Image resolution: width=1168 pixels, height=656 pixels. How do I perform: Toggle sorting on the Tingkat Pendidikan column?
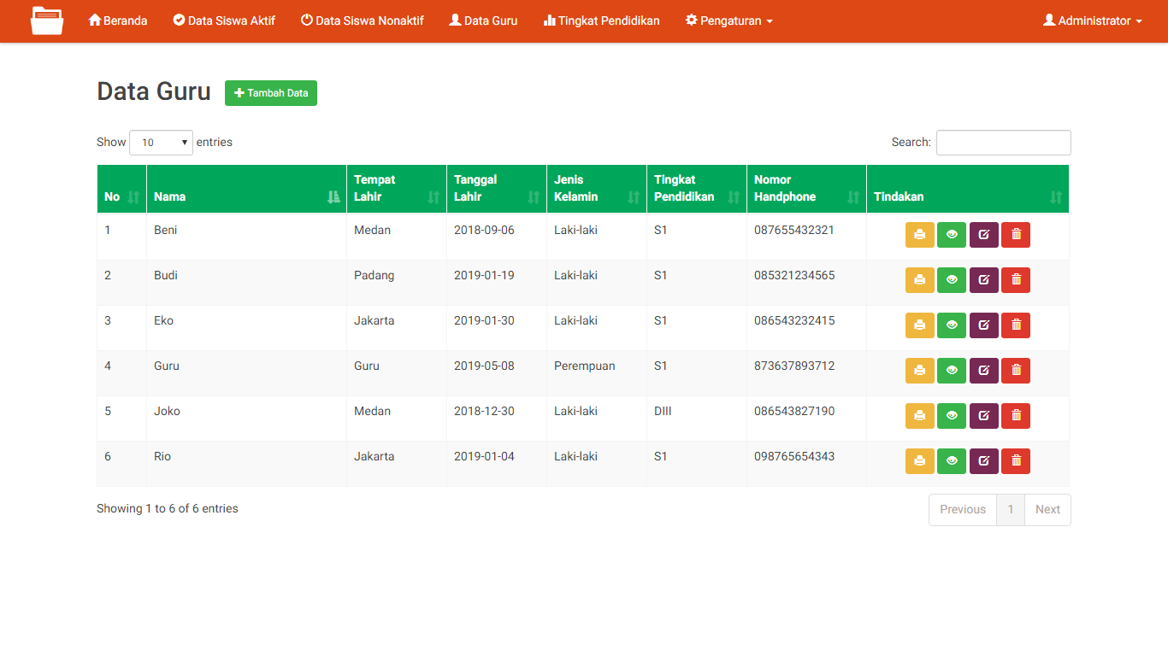pos(735,196)
